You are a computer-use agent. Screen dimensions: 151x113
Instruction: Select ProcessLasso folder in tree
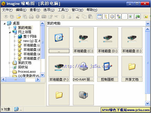(x=27, y=72)
